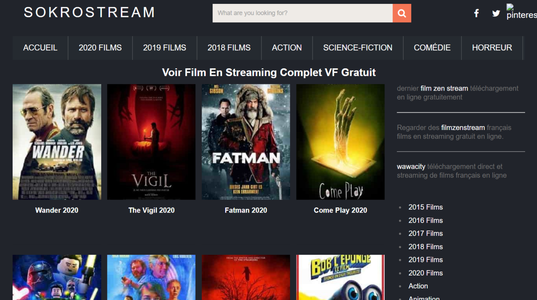This screenshot has height=300, width=537.
Task: Open The Vigil movie poster
Action: (x=151, y=142)
